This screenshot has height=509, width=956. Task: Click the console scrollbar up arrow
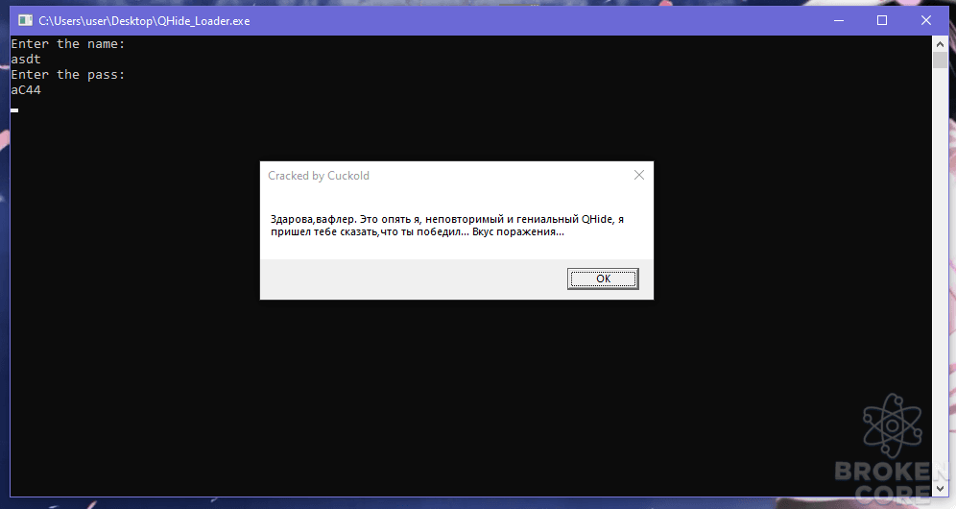940,43
